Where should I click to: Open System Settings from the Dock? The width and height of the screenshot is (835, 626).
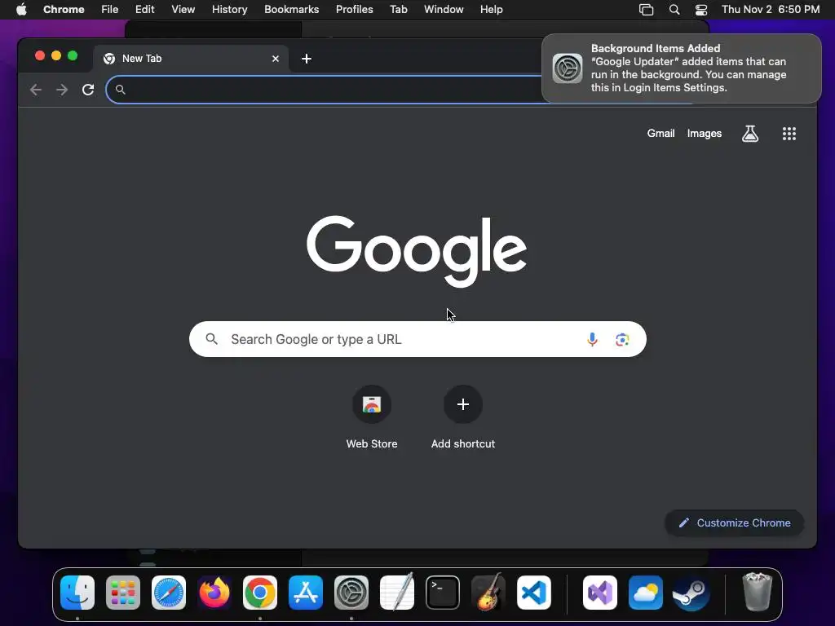pos(351,593)
